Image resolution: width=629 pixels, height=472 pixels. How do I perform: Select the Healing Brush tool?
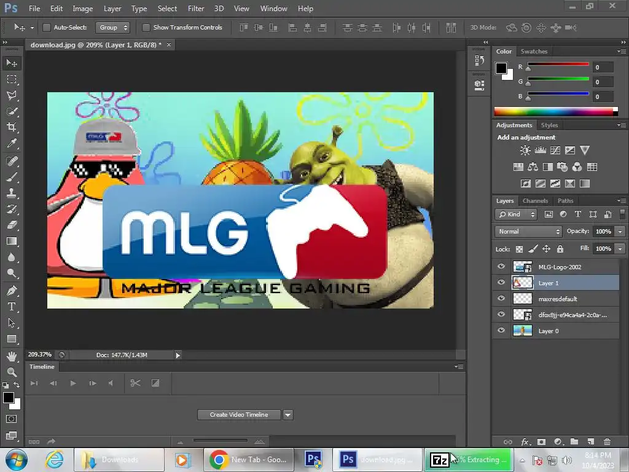pos(12,161)
